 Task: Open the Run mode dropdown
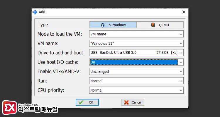(x=181, y=81)
